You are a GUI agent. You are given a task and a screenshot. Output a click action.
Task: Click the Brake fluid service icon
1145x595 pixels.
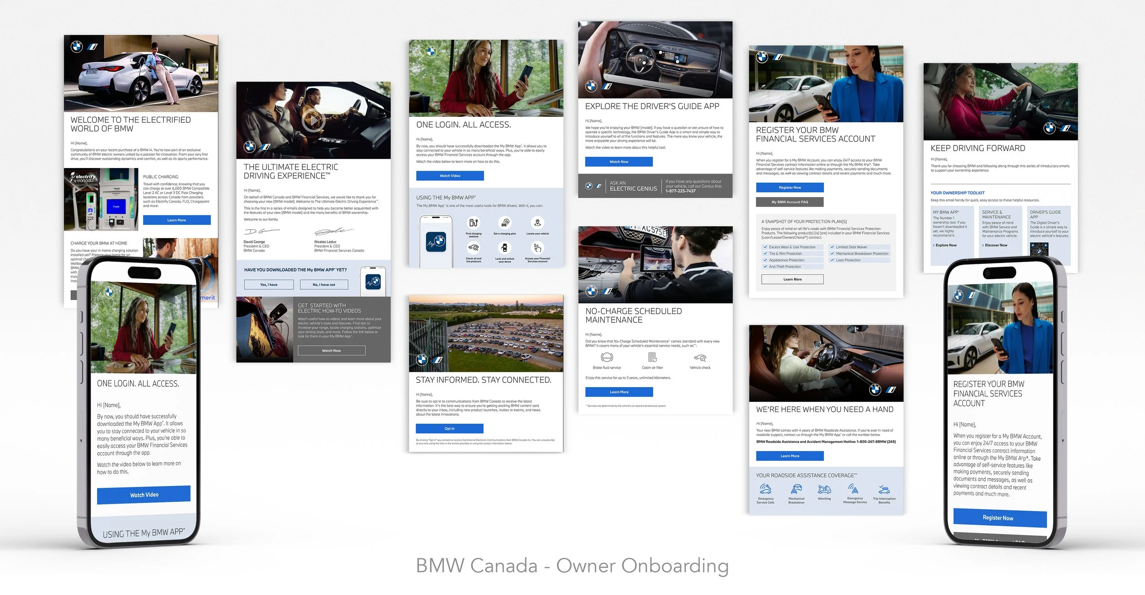pyautogui.click(x=606, y=357)
